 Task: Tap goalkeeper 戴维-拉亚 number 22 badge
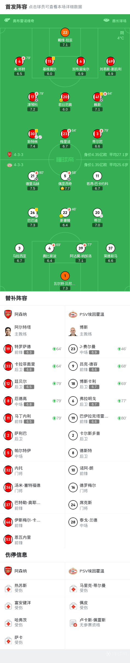tap(65, 32)
